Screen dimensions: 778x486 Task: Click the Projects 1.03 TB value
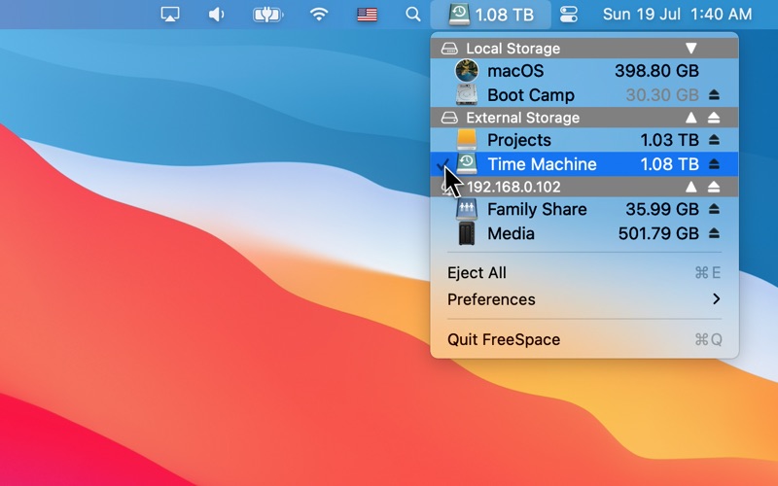[669, 140]
